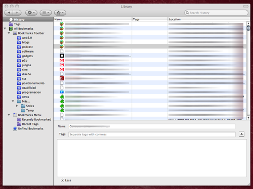Open the programacion folder icon

pyautogui.click(x=19, y=92)
